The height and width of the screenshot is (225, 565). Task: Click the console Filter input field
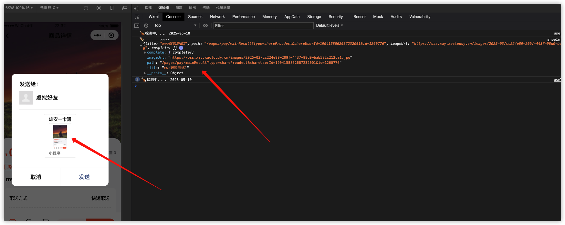[263, 25]
